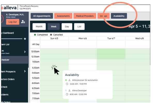
Task: Switch to Day calendar view
Action: coord(67,27)
